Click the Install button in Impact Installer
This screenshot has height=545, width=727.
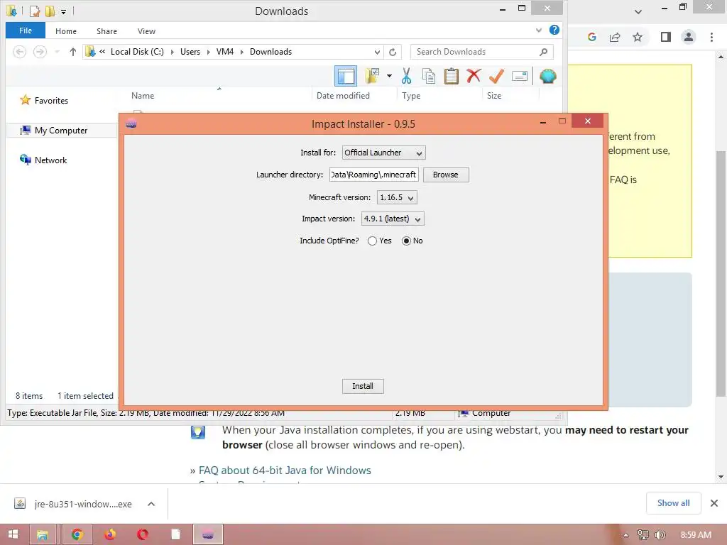coord(363,386)
